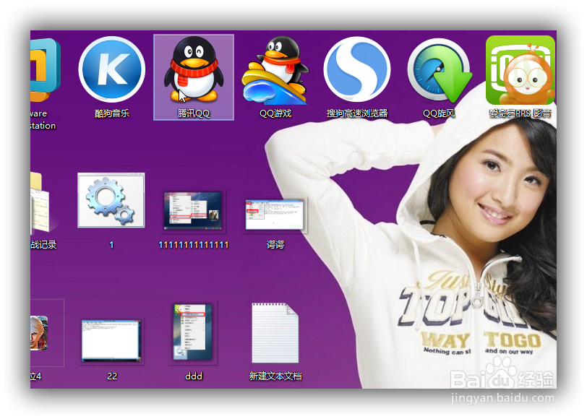The width and height of the screenshot is (587, 419).
Task: Select the QQ旋风 download icon
Action: (x=439, y=70)
